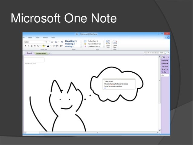The width and height of the screenshot is (193, 145).
Task: Apply underline formatting in Basic Text
Action: [32, 46]
